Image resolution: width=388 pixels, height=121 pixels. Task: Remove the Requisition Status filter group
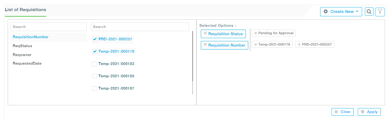(x=205, y=33)
